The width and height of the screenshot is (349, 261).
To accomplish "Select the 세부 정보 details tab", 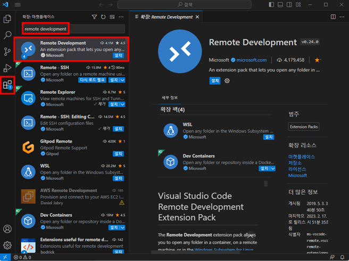I will (x=170, y=98).
